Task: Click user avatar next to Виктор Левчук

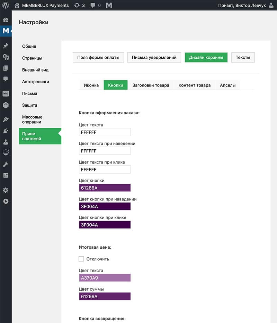Action: (x=271, y=5)
